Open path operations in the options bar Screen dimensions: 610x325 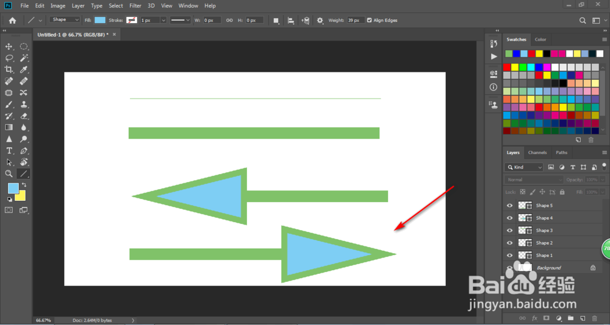(x=276, y=21)
